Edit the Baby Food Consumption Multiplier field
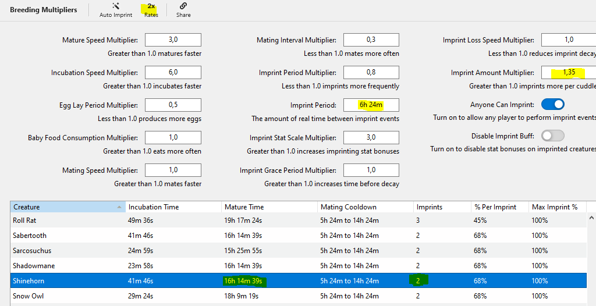Screen dimensions: 596x306 coord(173,138)
